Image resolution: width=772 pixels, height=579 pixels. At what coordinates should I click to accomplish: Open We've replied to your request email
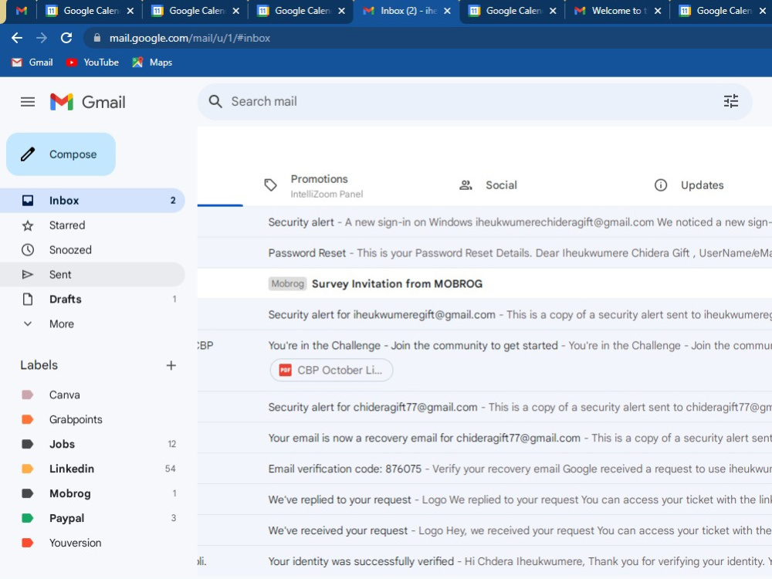(485, 499)
